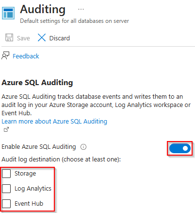Check the Log Analytics destination checkbox
This screenshot has height=213, width=195.
pyautogui.click(x=6, y=189)
